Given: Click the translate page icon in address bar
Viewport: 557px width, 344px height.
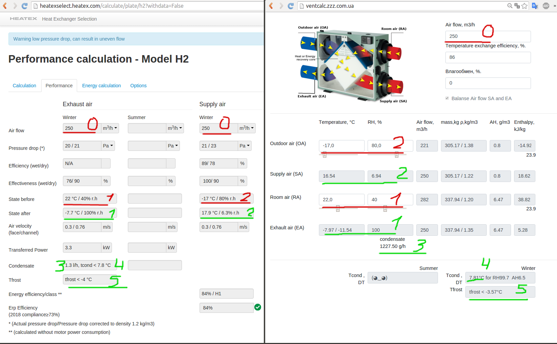Looking at the screenshot, I should point(517,6).
